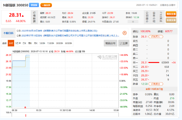Viewport: 182px width, 120px height.
Task: Switch to the 60分钟 chart
Action: [69, 43]
